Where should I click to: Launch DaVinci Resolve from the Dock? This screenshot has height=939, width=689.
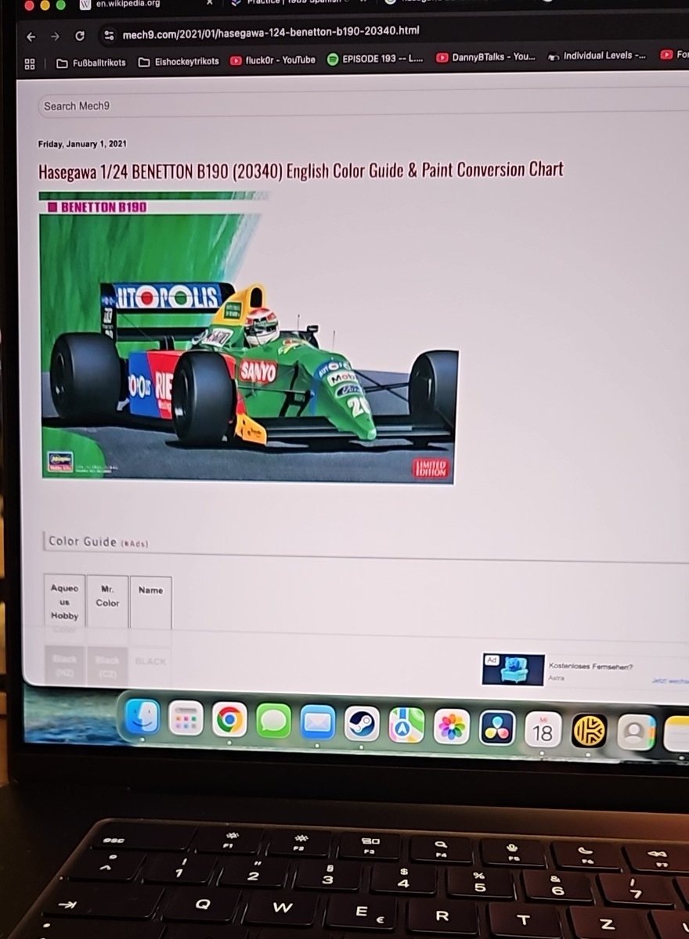[496, 729]
